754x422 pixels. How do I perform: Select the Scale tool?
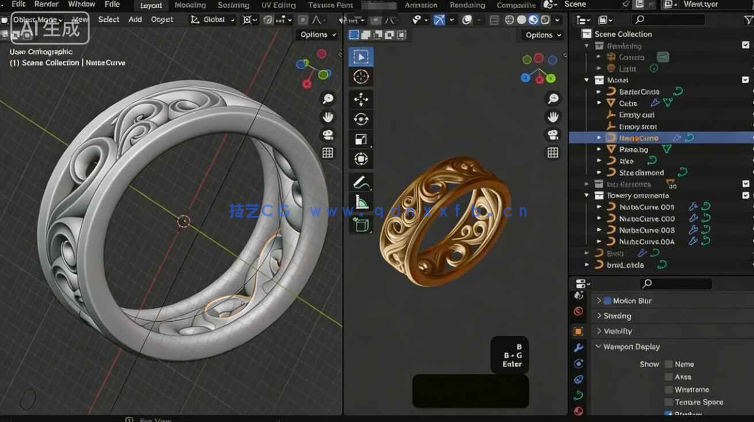[361, 138]
